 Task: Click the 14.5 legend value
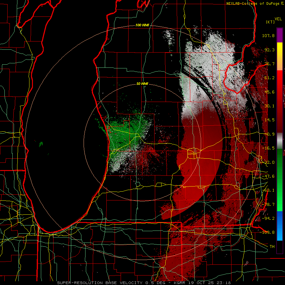point(269,120)
